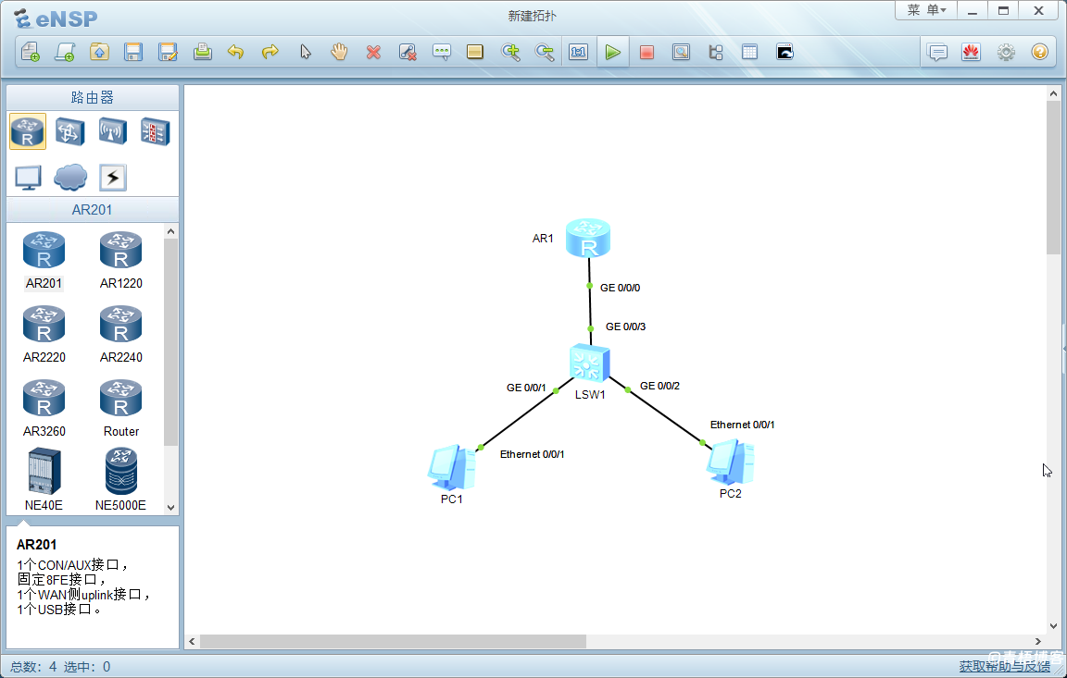Select the hand pan tool
This screenshot has height=678, width=1067.
pyautogui.click(x=339, y=53)
